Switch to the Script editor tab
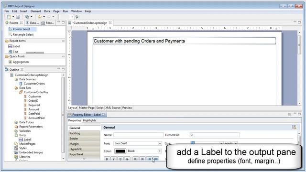Screen dimensions: 306x172 pos(100,107)
